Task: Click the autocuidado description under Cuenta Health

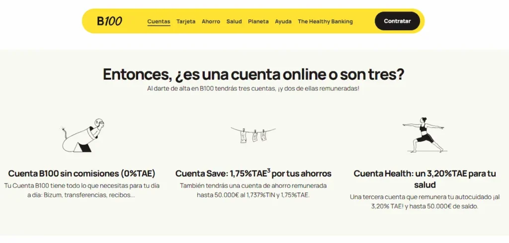Action: point(424,201)
